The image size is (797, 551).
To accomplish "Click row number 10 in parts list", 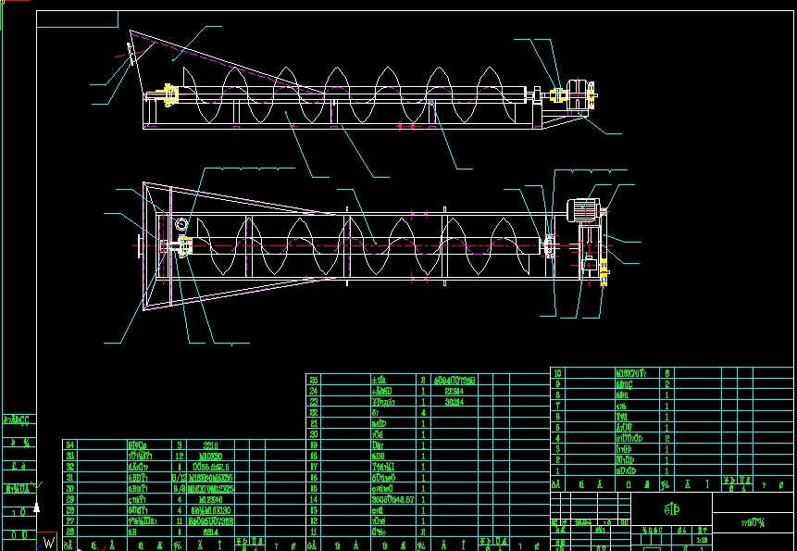I will [557, 373].
